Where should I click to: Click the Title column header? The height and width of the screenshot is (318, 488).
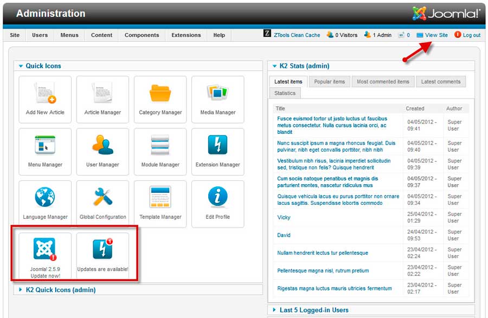tap(280, 108)
